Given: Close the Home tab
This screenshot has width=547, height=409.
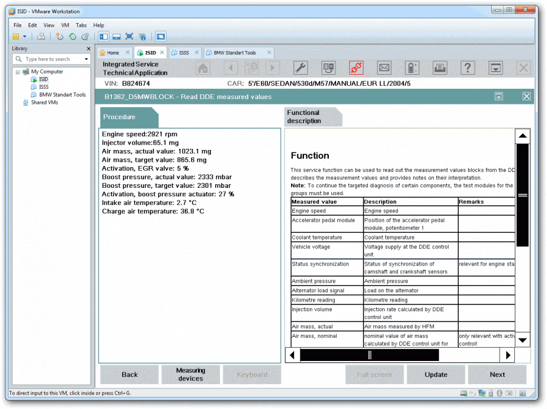Looking at the screenshot, I should 128,52.
